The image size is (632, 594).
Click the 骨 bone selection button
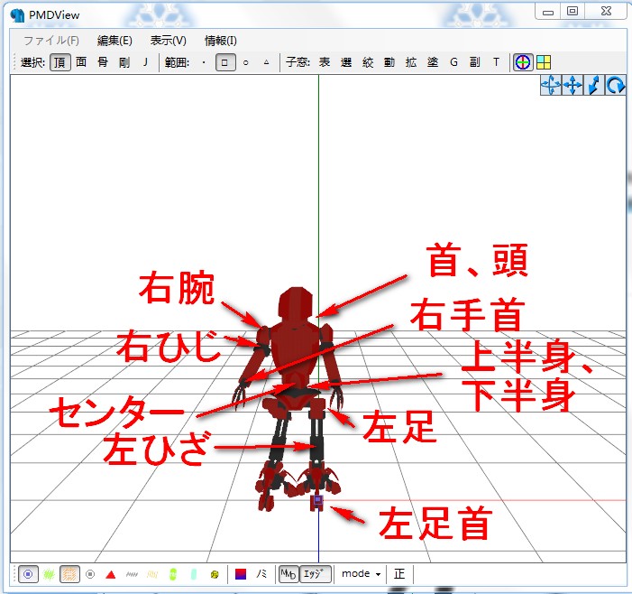103,62
